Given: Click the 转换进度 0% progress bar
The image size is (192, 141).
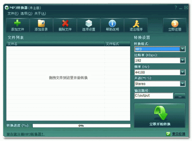Looking at the screenshot, I should (81, 126).
